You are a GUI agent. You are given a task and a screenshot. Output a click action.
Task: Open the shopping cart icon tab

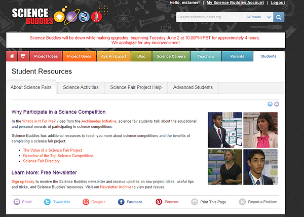point(23,56)
